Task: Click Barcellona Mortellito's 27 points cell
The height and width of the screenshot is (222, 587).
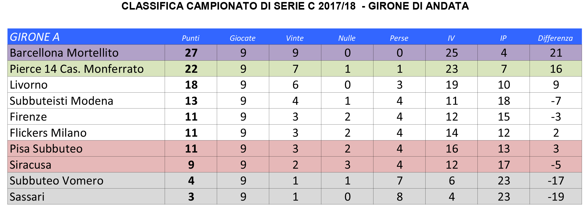Action: tap(191, 53)
